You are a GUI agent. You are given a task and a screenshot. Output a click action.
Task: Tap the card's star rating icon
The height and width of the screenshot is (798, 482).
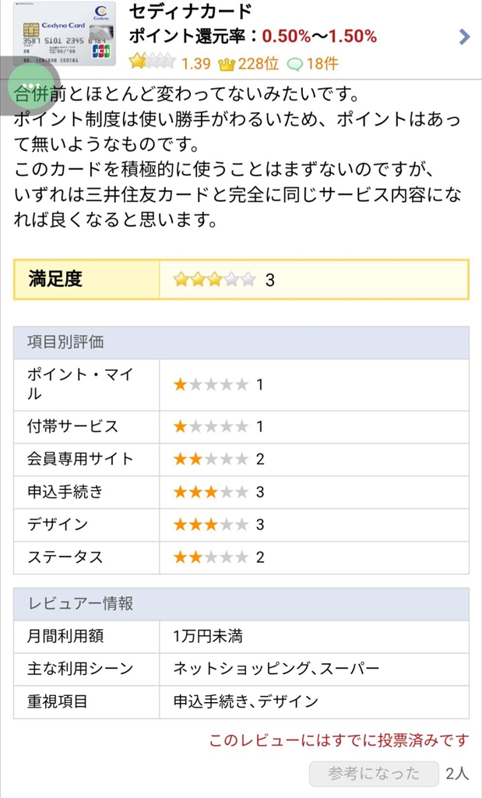pyautogui.click(x=151, y=62)
